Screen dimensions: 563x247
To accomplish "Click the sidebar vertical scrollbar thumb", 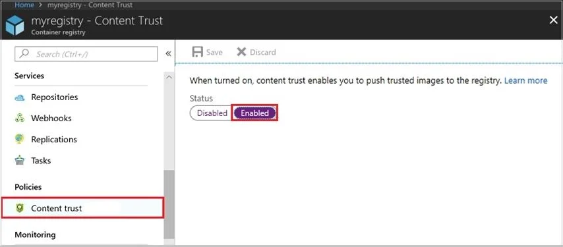I will tap(169, 204).
